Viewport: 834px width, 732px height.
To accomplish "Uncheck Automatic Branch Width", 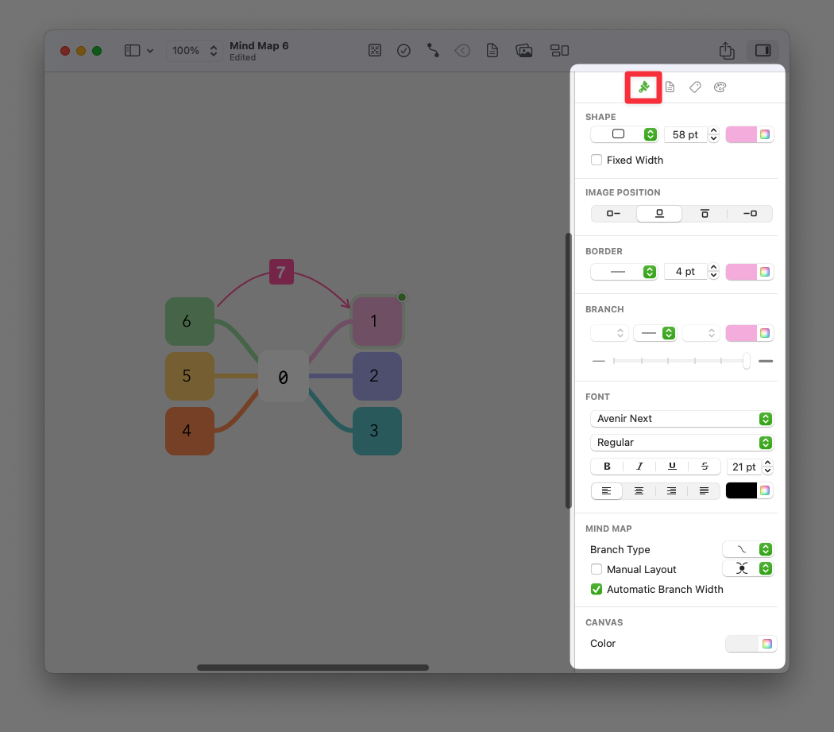I will click(597, 589).
